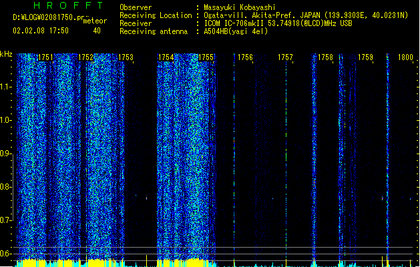This screenshot has width=420, height=267.
Task: Click the Receiving Location label
Action: pos(156,15)
